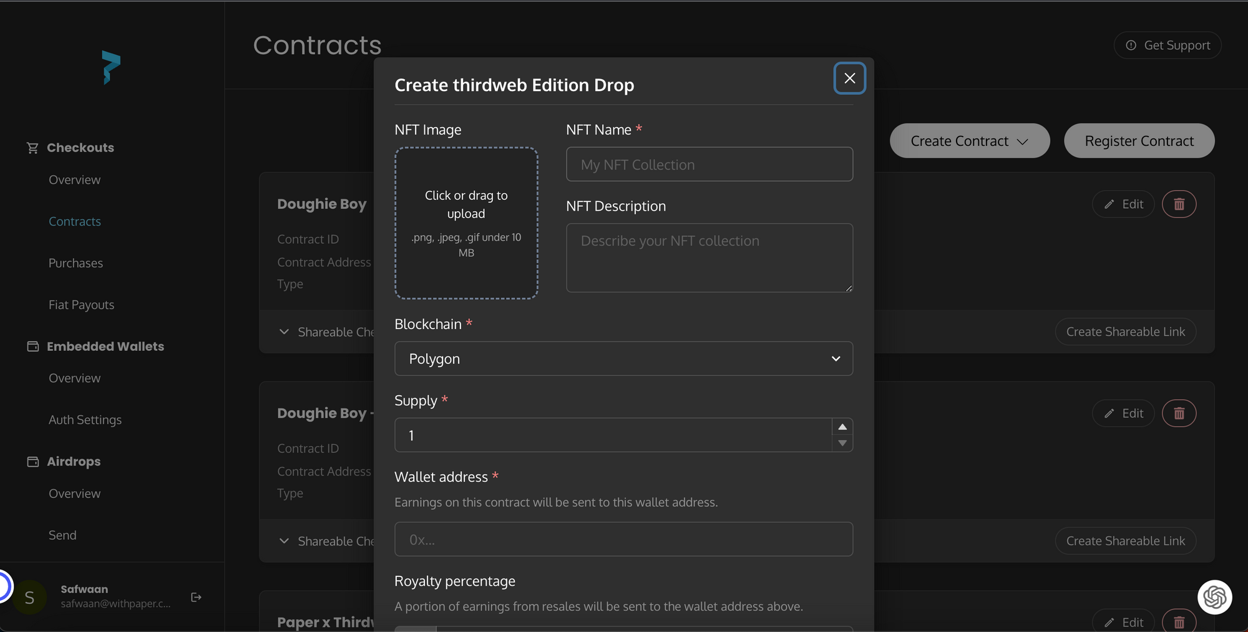Open the Create Contract dropdown

(x=969, y=141)
